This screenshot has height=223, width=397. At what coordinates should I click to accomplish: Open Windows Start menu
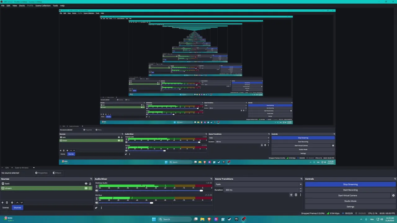[154, 219]
